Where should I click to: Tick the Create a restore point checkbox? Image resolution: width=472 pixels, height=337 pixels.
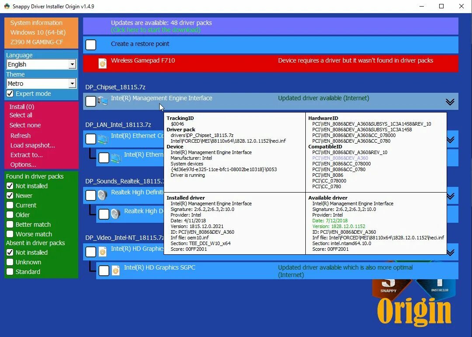pyautogui.click(x=91, y=45)
